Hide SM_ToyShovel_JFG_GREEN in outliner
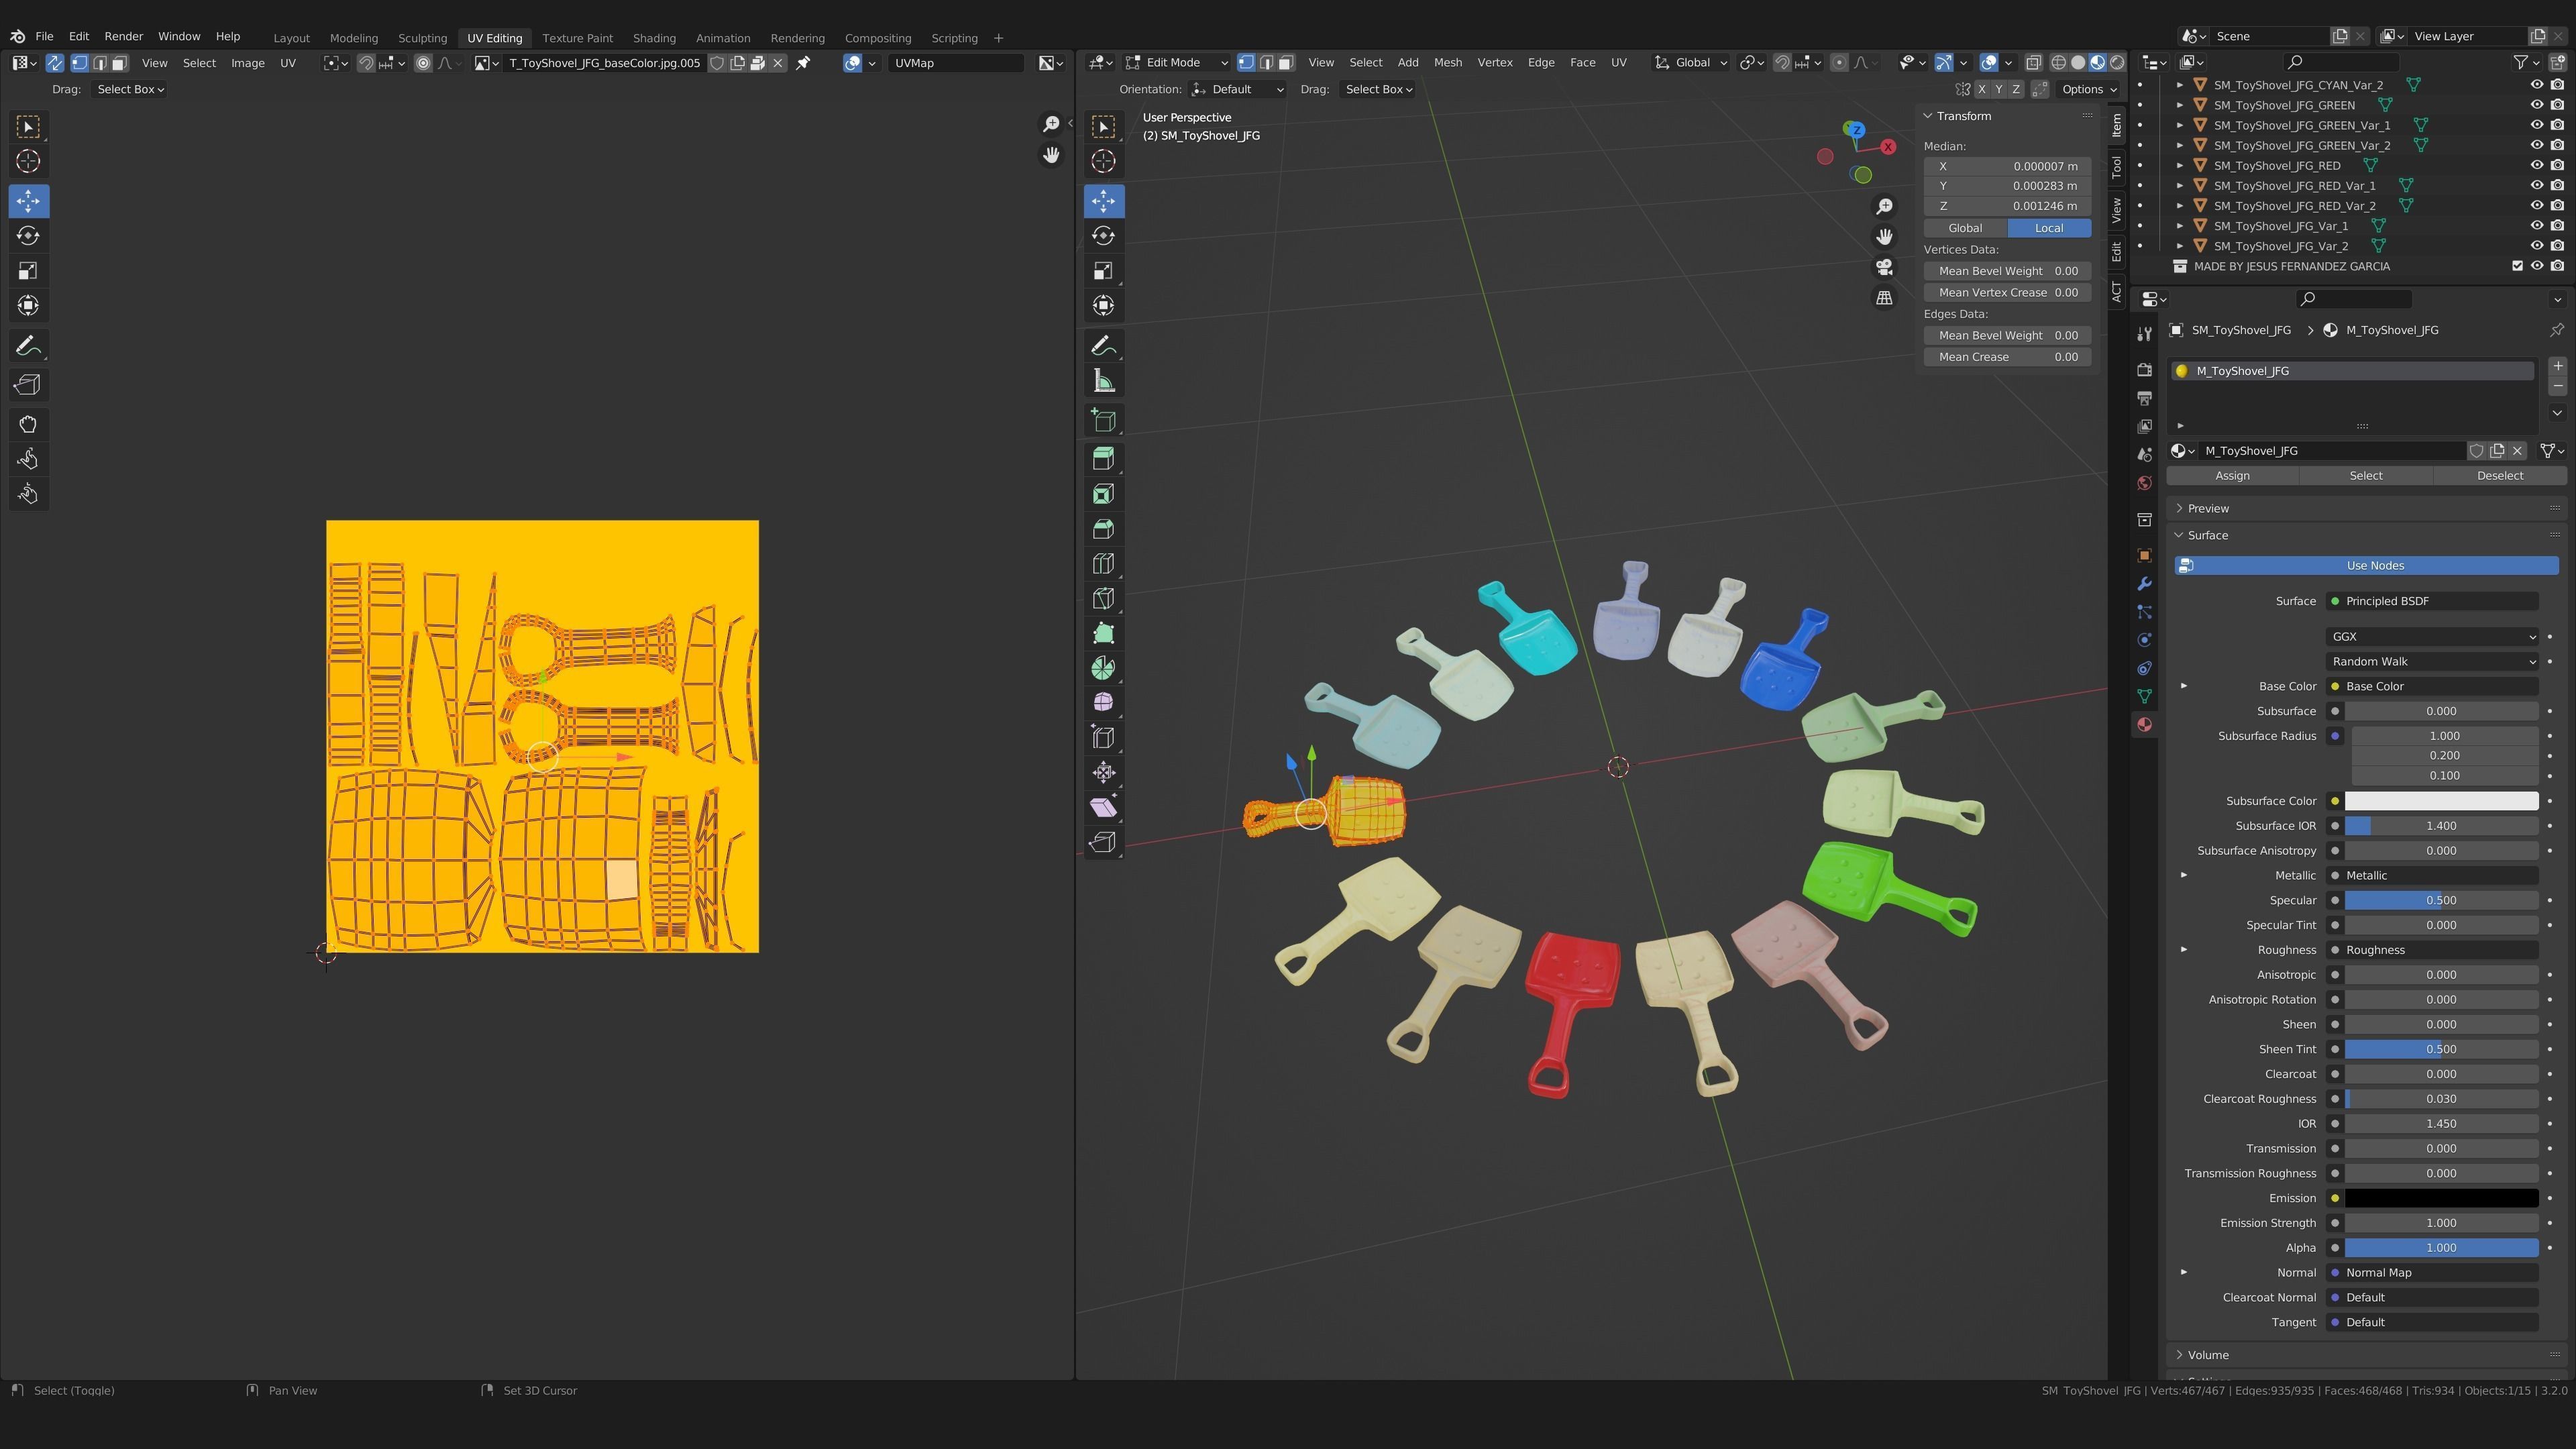The width and height of the screenshot is (2576, 1449). [x=2536, y=105]
